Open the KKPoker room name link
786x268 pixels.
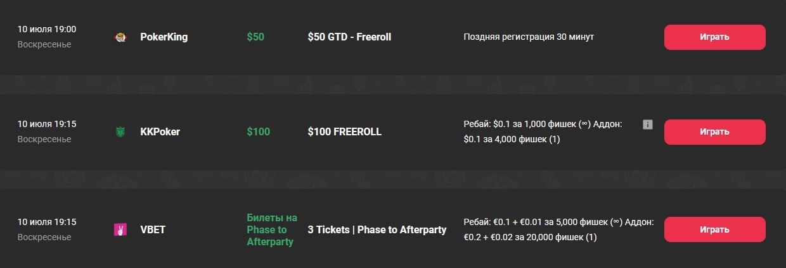tap(160, 132)
